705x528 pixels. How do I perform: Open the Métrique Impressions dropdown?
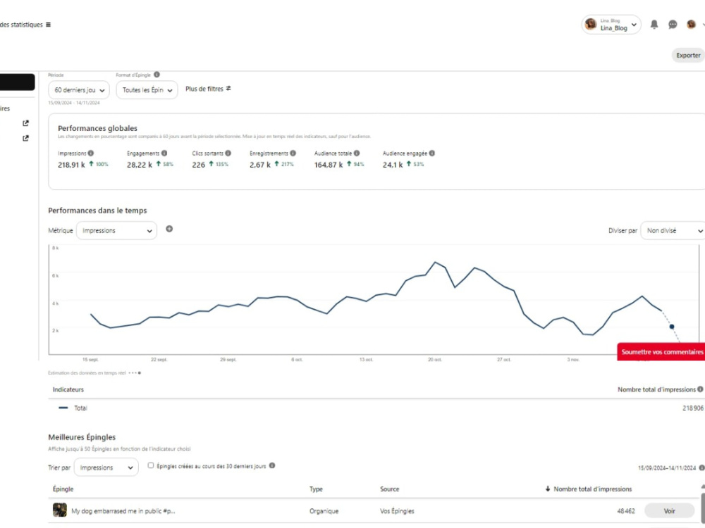[x=116, y=230]
